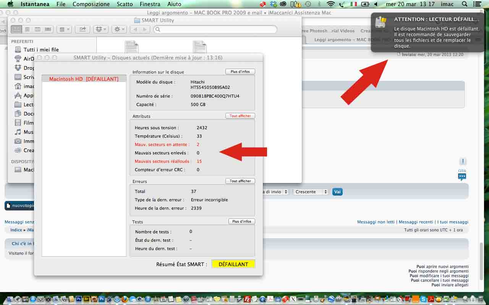This screenshot has width=489, height=305.
Task: Click the Creative Cloud menu bar icon
Action: [283, 4]
